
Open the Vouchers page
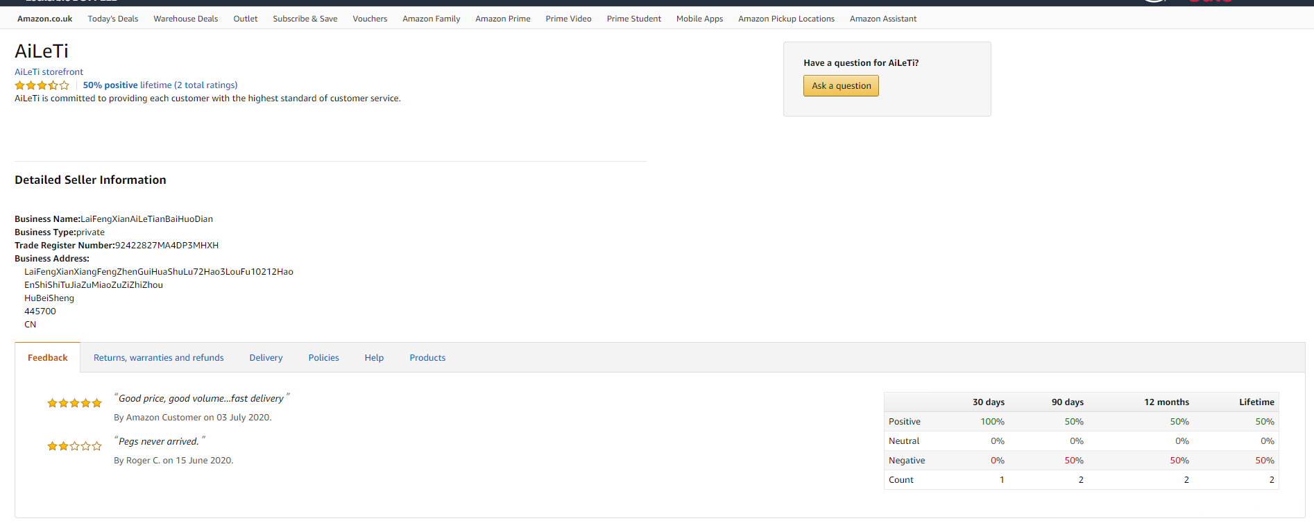click(x=370, y=19)
